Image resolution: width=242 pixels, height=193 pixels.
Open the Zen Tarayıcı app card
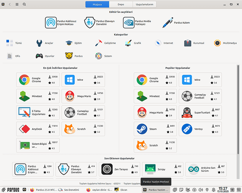120,169
